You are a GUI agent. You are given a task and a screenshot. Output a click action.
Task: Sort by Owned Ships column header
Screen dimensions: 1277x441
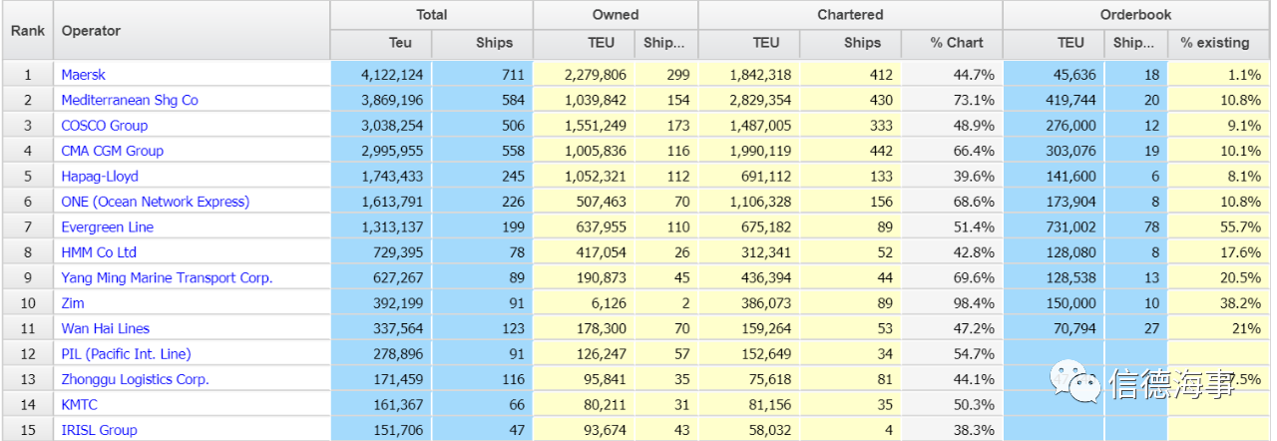pyautogui.click(x=665, y=43)
